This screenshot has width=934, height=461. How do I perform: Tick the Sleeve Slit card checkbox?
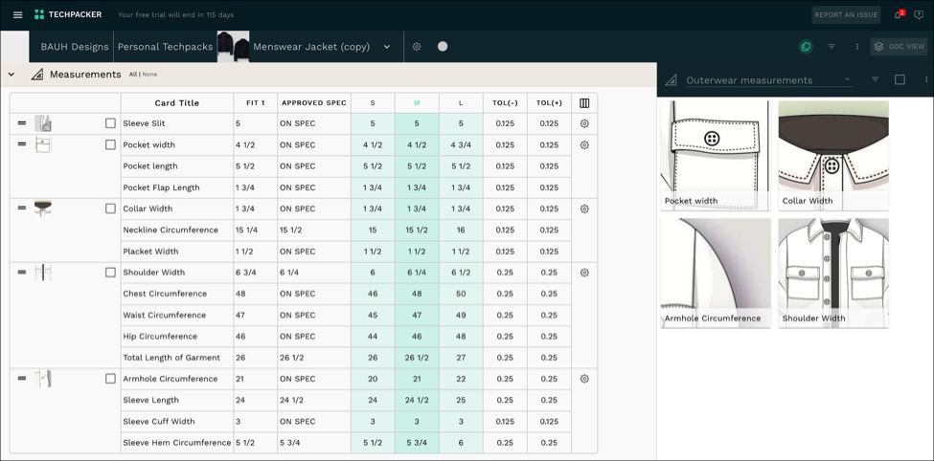click(110, 123)
